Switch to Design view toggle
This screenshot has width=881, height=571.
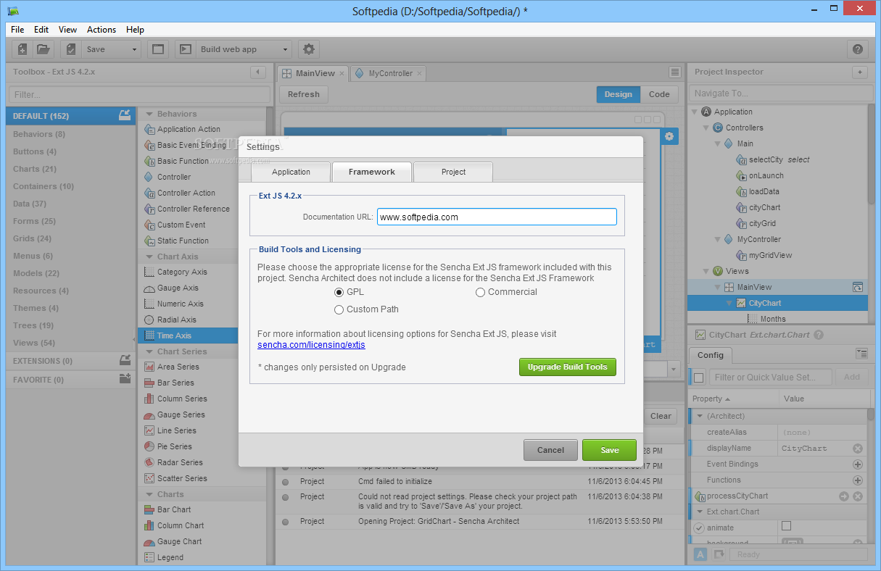point(619,94)
